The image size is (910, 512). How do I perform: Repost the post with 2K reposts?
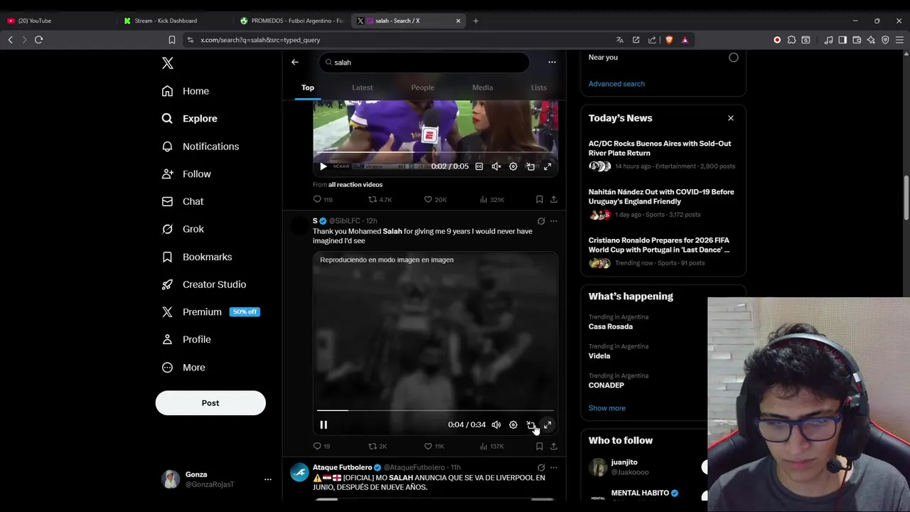378,447
